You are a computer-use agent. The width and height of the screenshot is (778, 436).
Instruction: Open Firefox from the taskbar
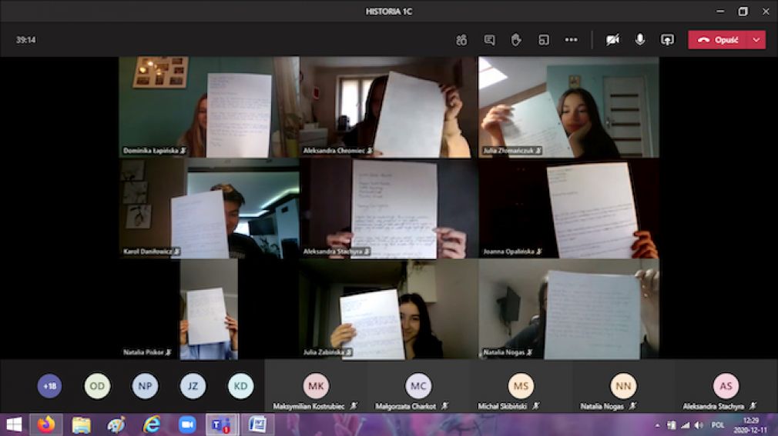pos(45,424)
